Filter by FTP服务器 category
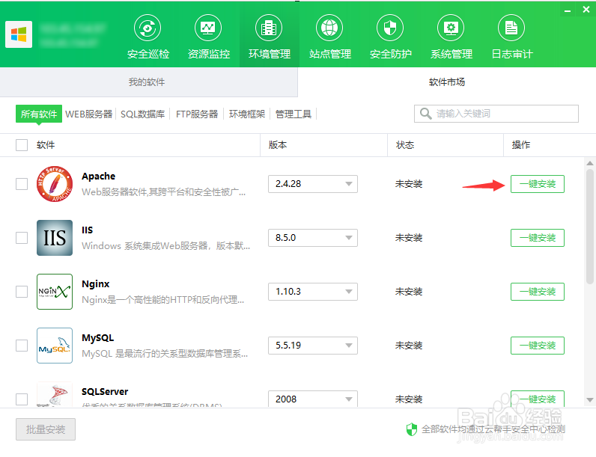 pyautogui.click(x=197, y=114)
